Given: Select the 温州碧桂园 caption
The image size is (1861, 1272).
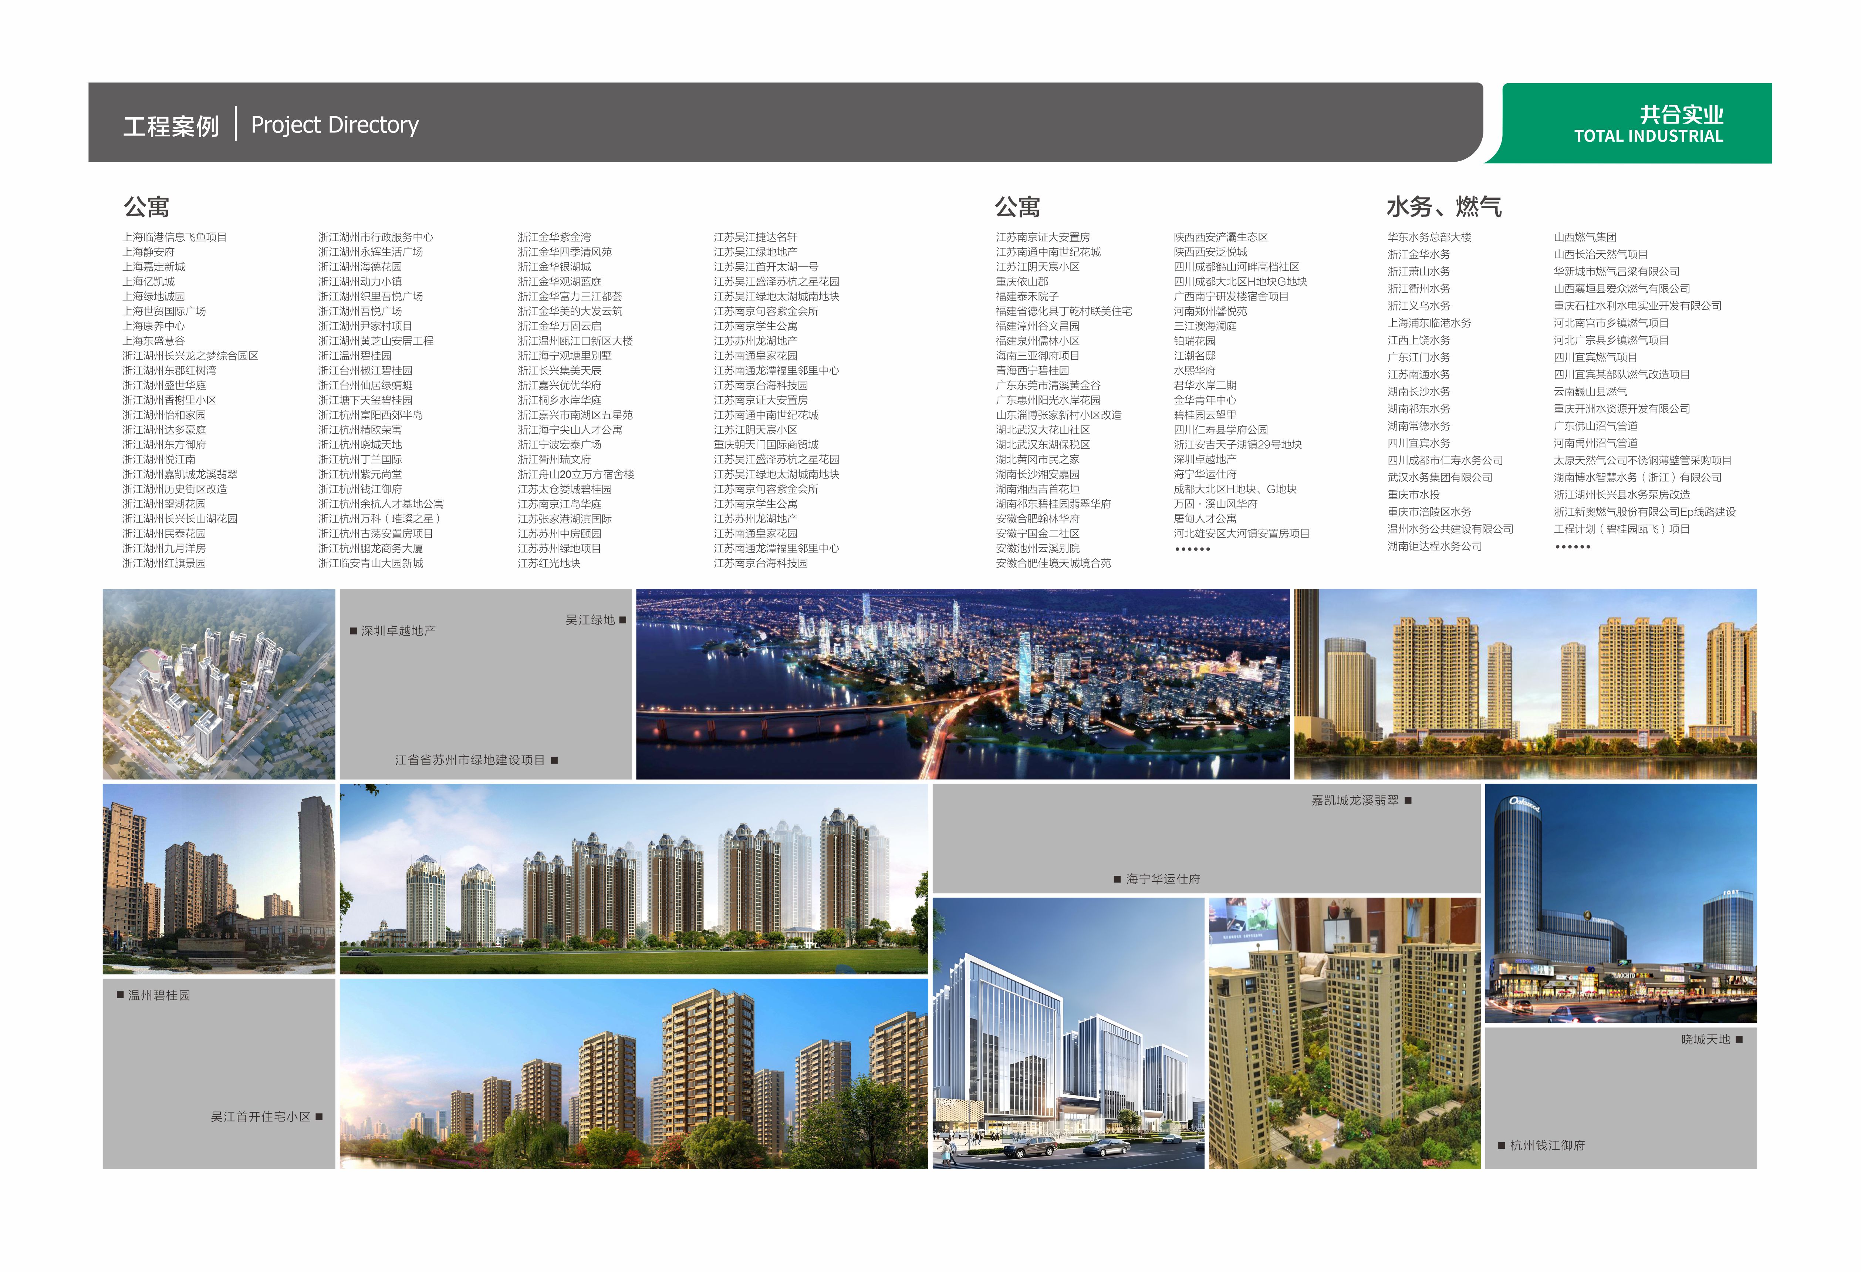Looking at the screenshot, I should point(159,996).
